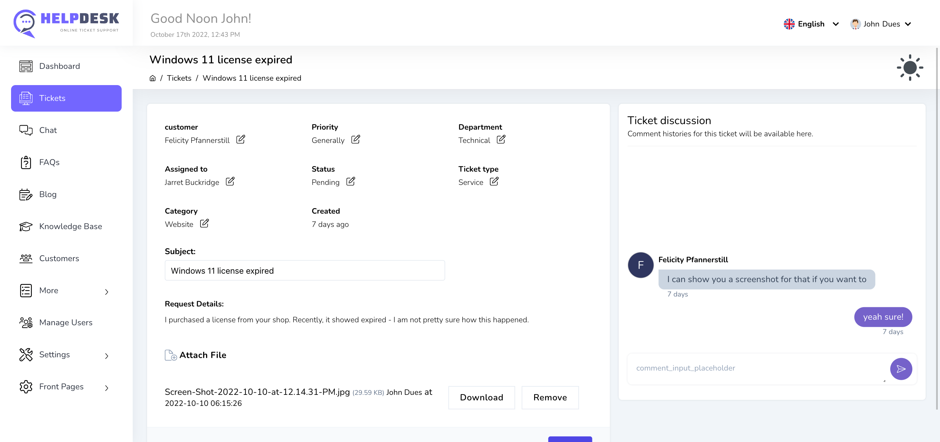Select the Tickets sidebar item
This screenshot has height=442, width=940.
click(66, 98)
